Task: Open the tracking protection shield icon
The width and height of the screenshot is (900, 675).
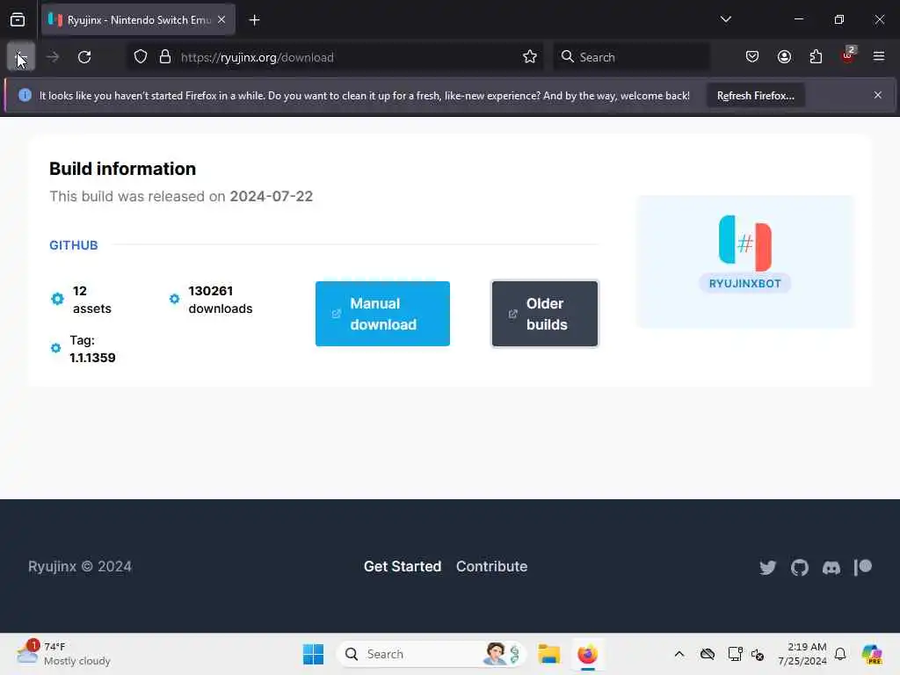Action: (x=141, y=57)
